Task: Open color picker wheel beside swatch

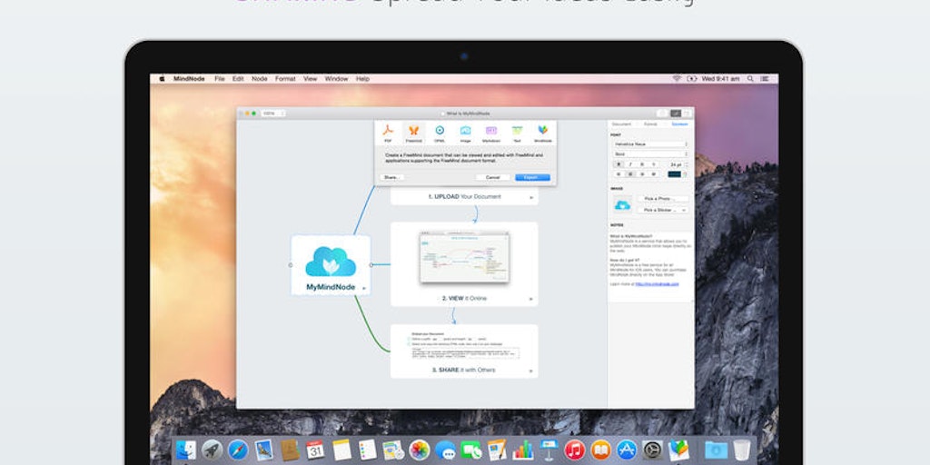Action: coord(685,174)
